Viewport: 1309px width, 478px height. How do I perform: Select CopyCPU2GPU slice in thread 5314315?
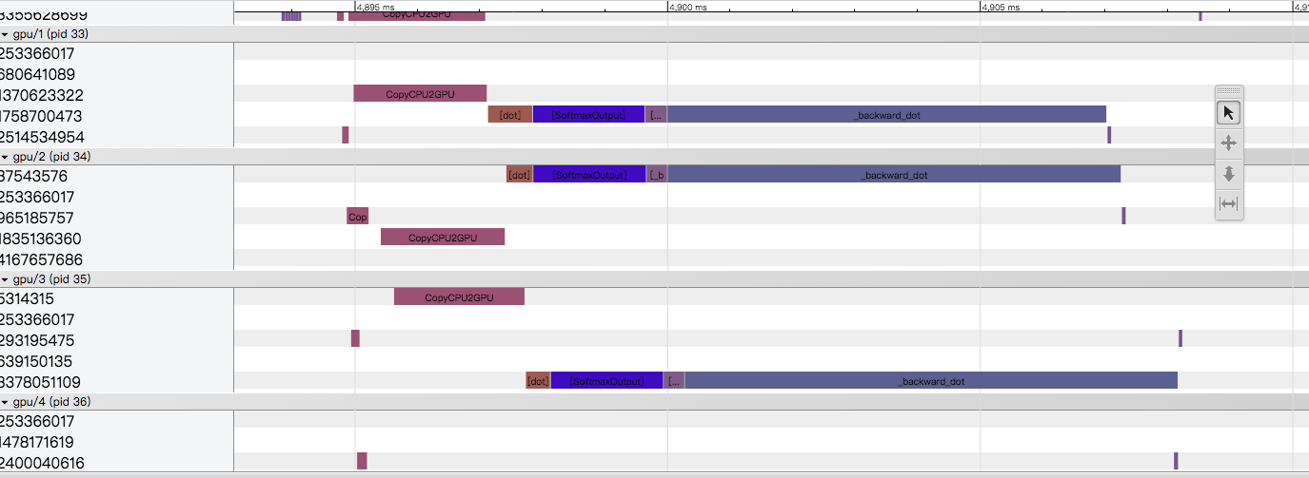pos(459,297)
